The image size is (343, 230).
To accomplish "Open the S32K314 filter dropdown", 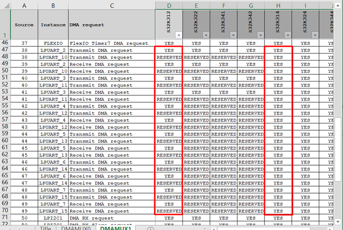I will [x=287, y=35].
